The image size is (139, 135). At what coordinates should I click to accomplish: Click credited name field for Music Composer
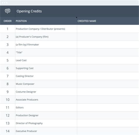[x=108, y=84]
